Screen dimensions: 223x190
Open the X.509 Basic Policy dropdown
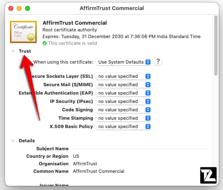[x=123, y=126]
